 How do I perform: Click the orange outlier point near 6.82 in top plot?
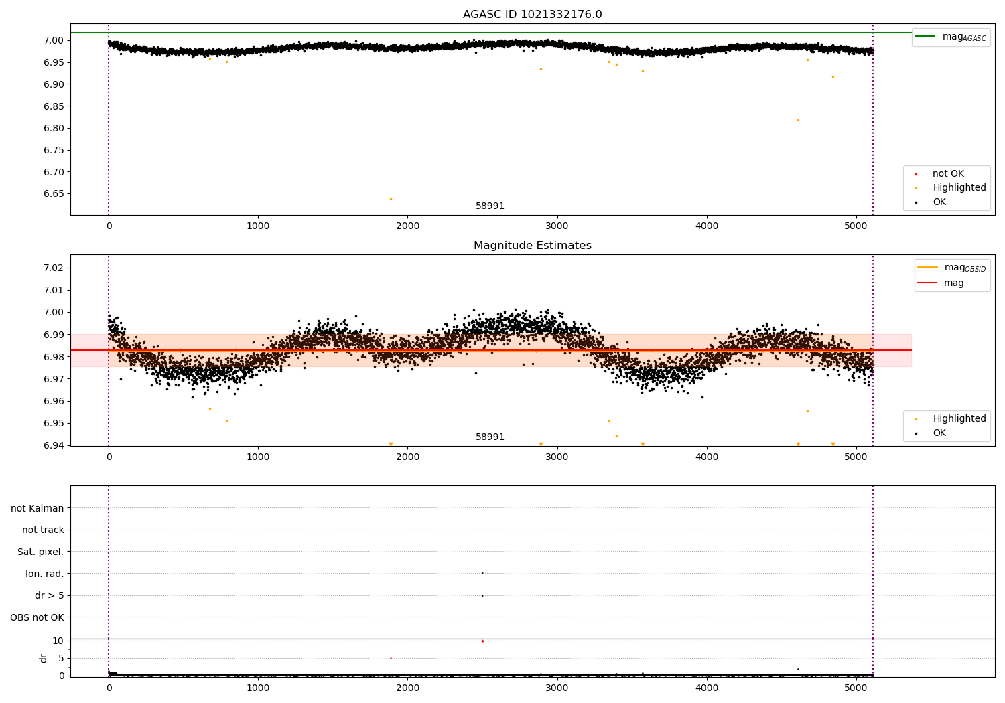(x=798, y=120)
